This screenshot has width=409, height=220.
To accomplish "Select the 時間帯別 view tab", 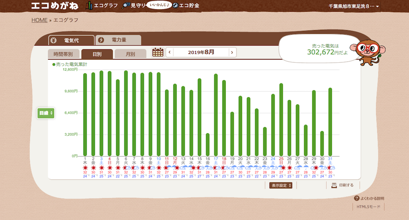I will click(63, 54).
